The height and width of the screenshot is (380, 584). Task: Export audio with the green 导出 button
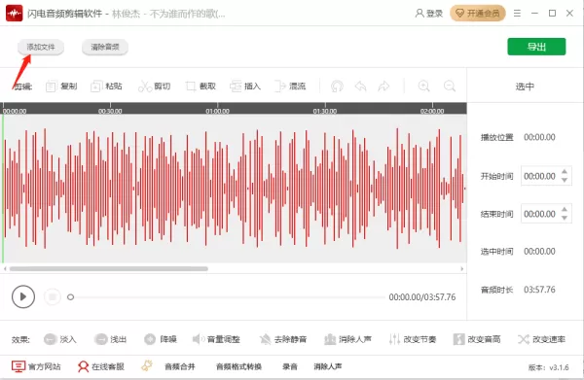point(536,47)
